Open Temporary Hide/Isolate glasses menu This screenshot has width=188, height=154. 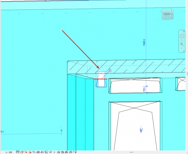click(x=50, y=152)
